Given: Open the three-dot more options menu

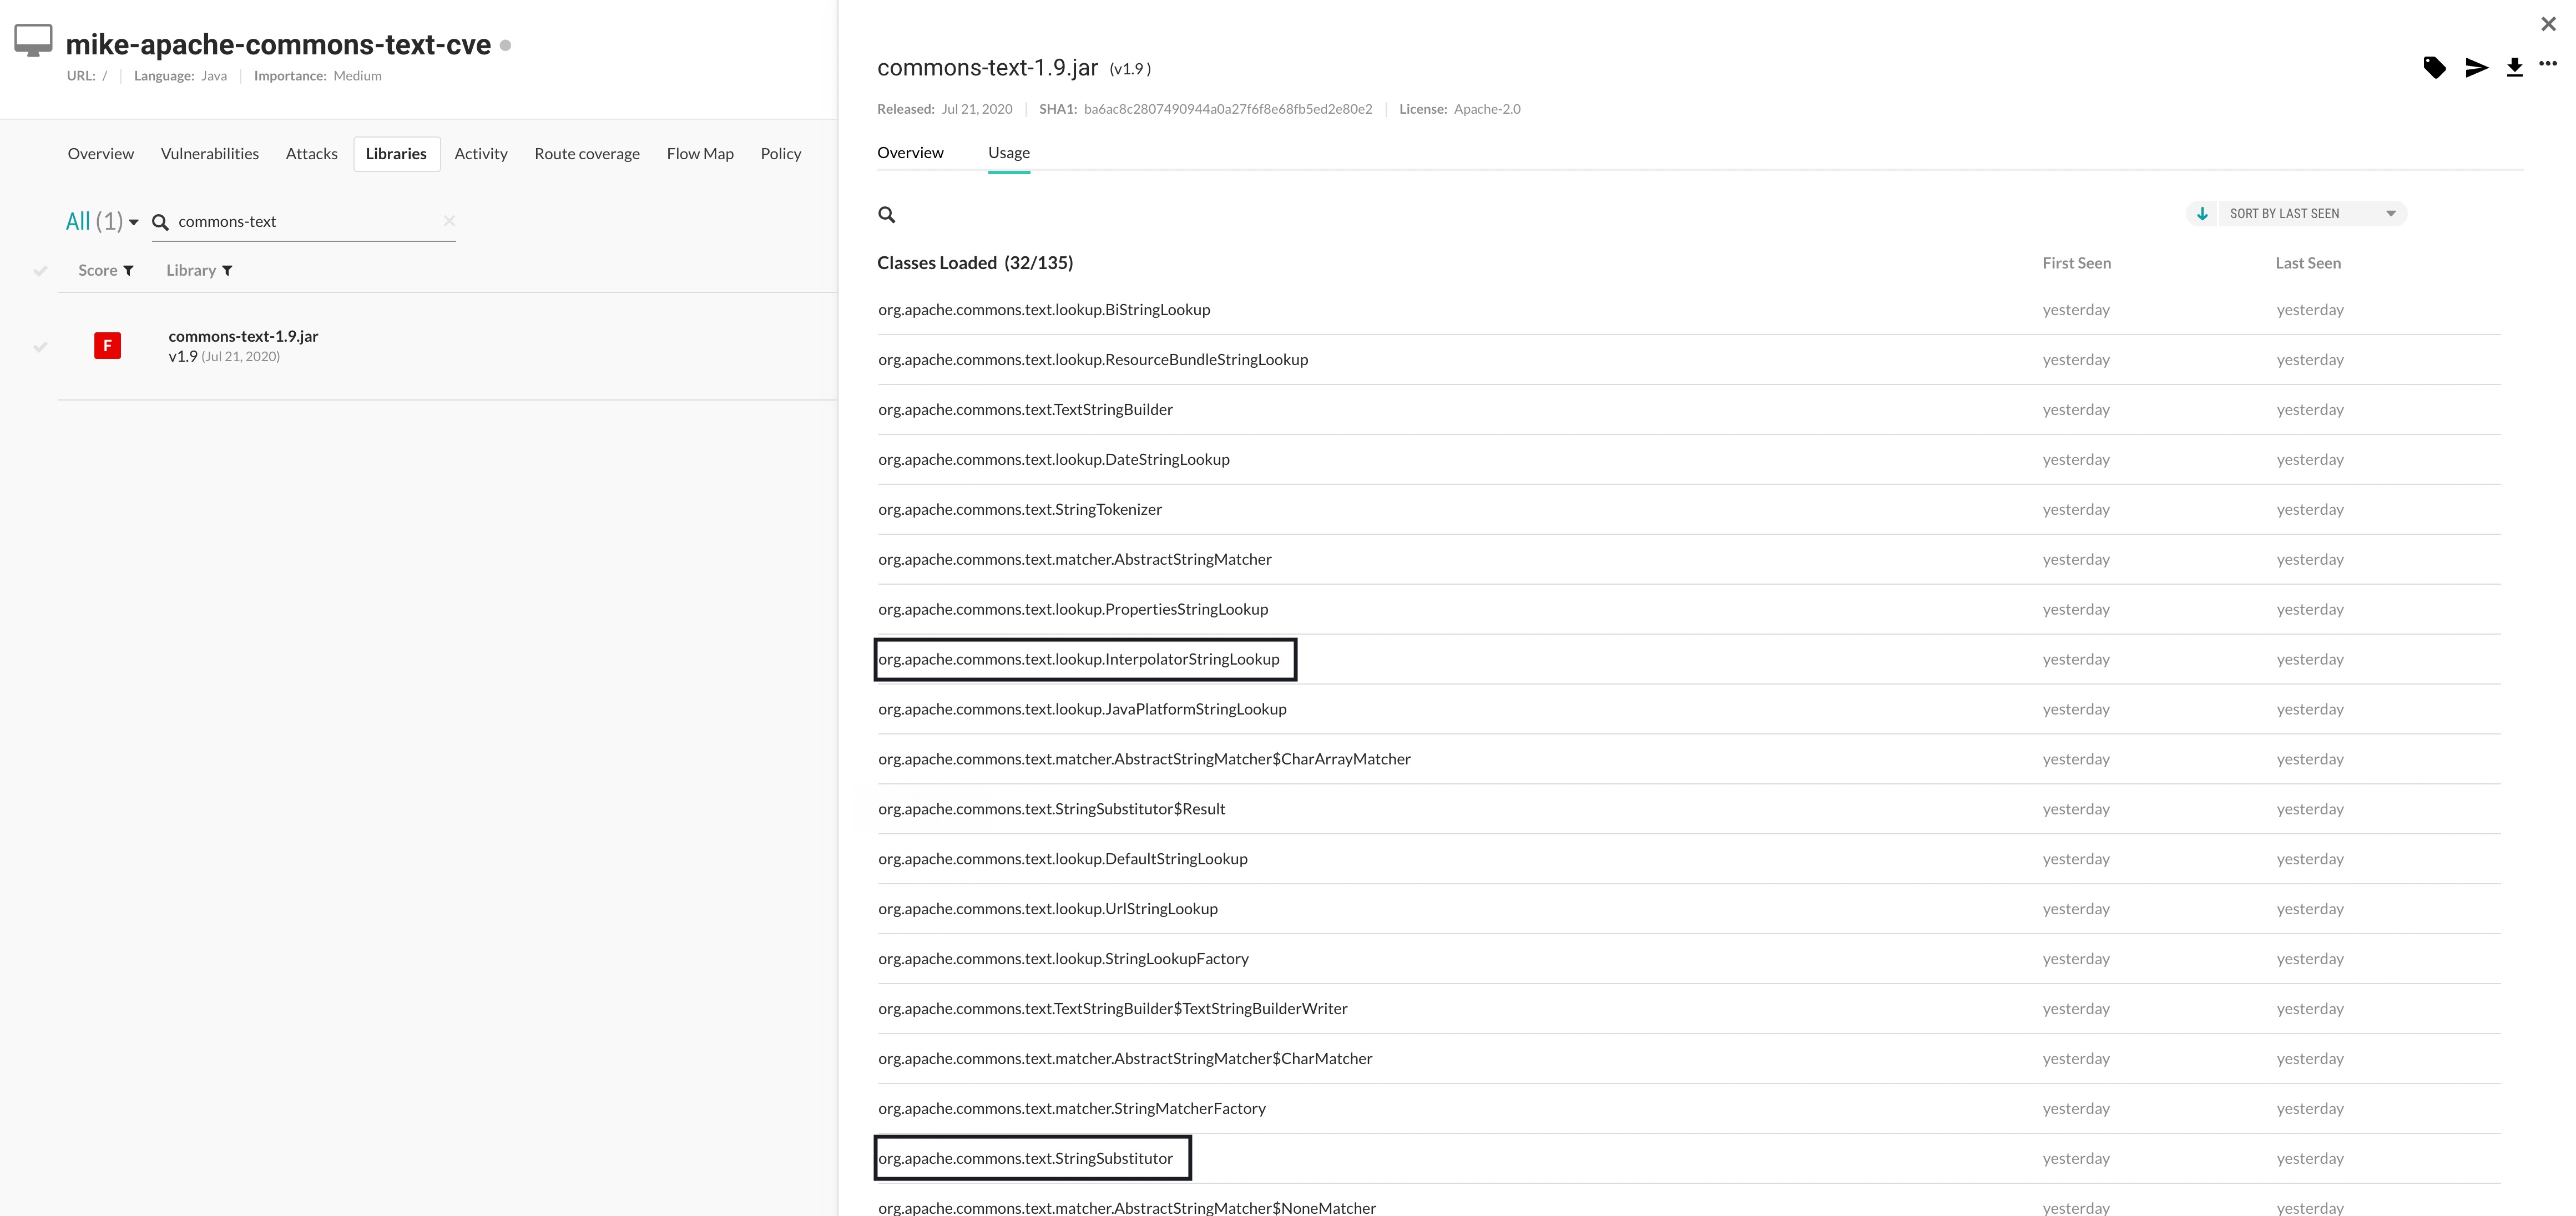Looking at the screenshot, I should (x=2551, y=65).
